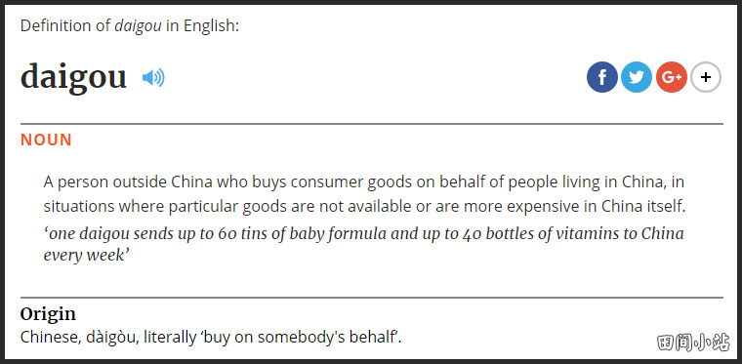This screenshot has height=364, width=742.
Task: Click the header "Definition of daigou in English:"
Action: click(130, 26)
